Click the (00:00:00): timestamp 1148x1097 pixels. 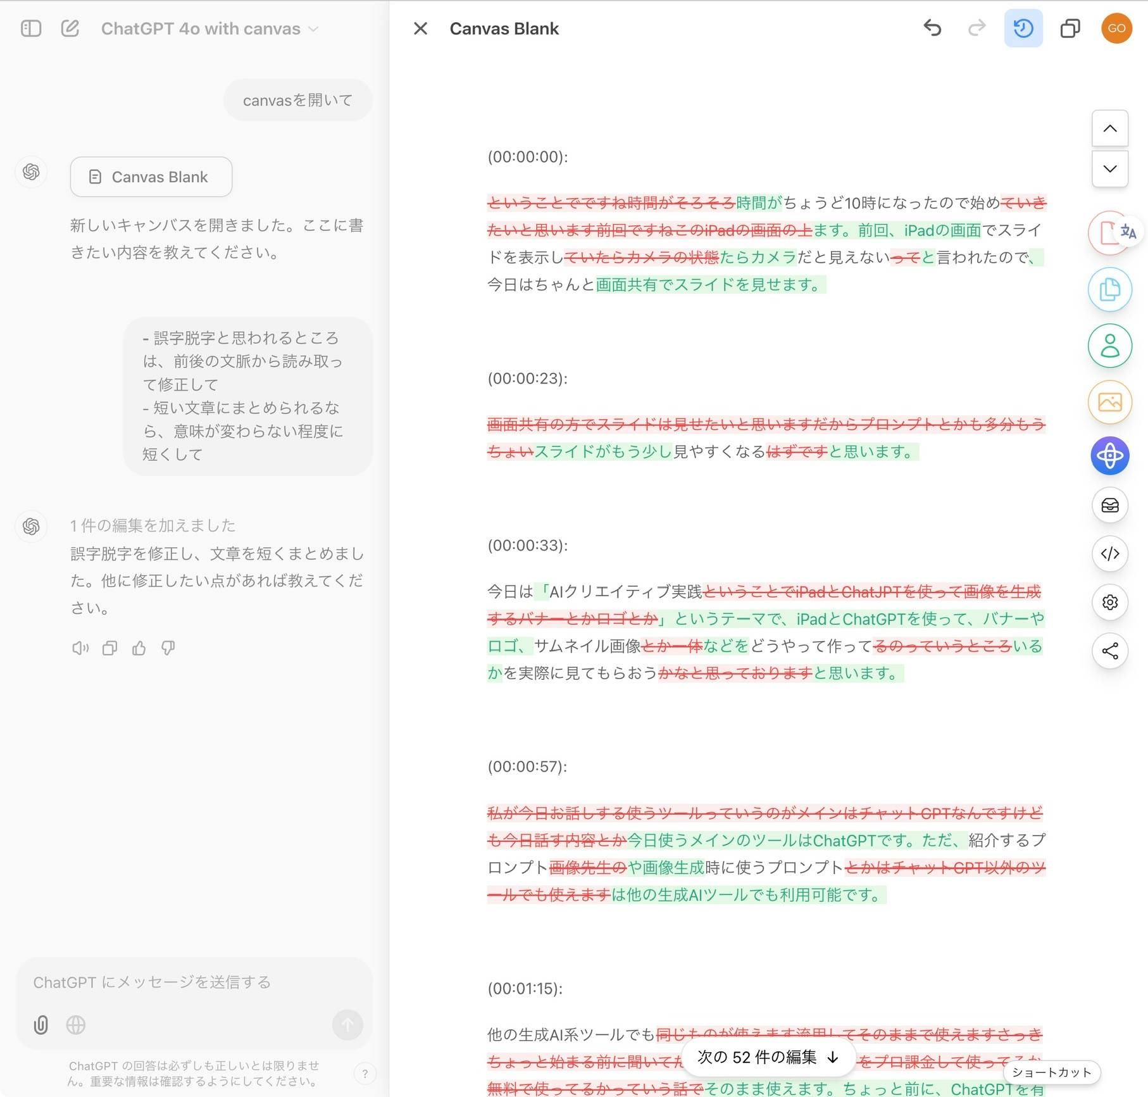point(527,157)
